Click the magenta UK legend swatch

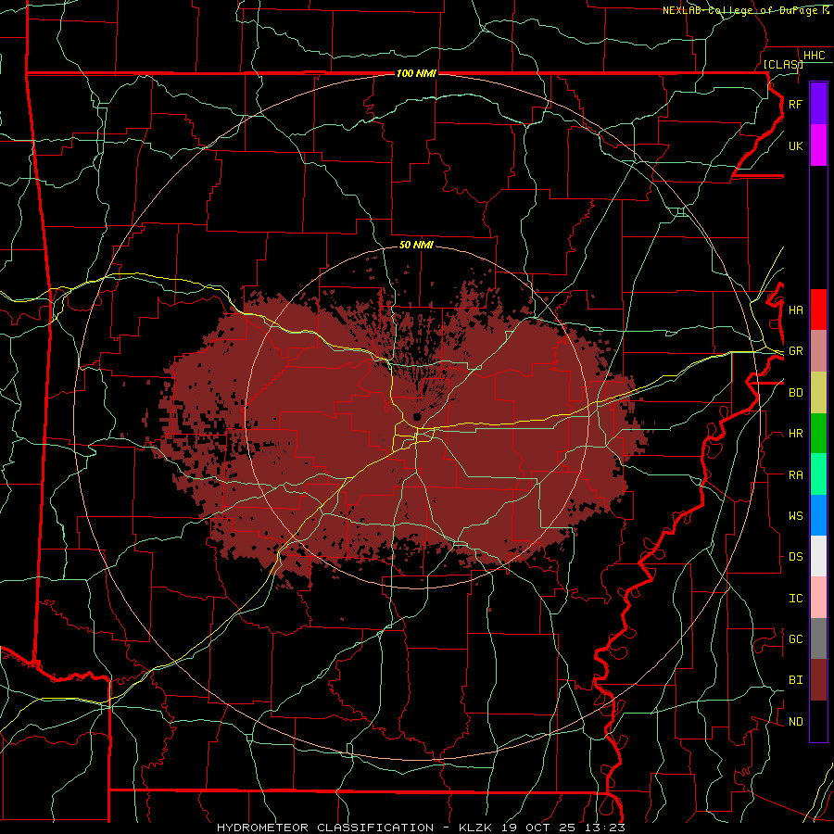point(818,145)
